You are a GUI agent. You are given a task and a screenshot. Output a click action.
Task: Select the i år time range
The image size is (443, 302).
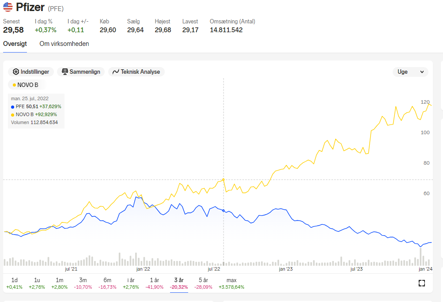tap(131, 283)
